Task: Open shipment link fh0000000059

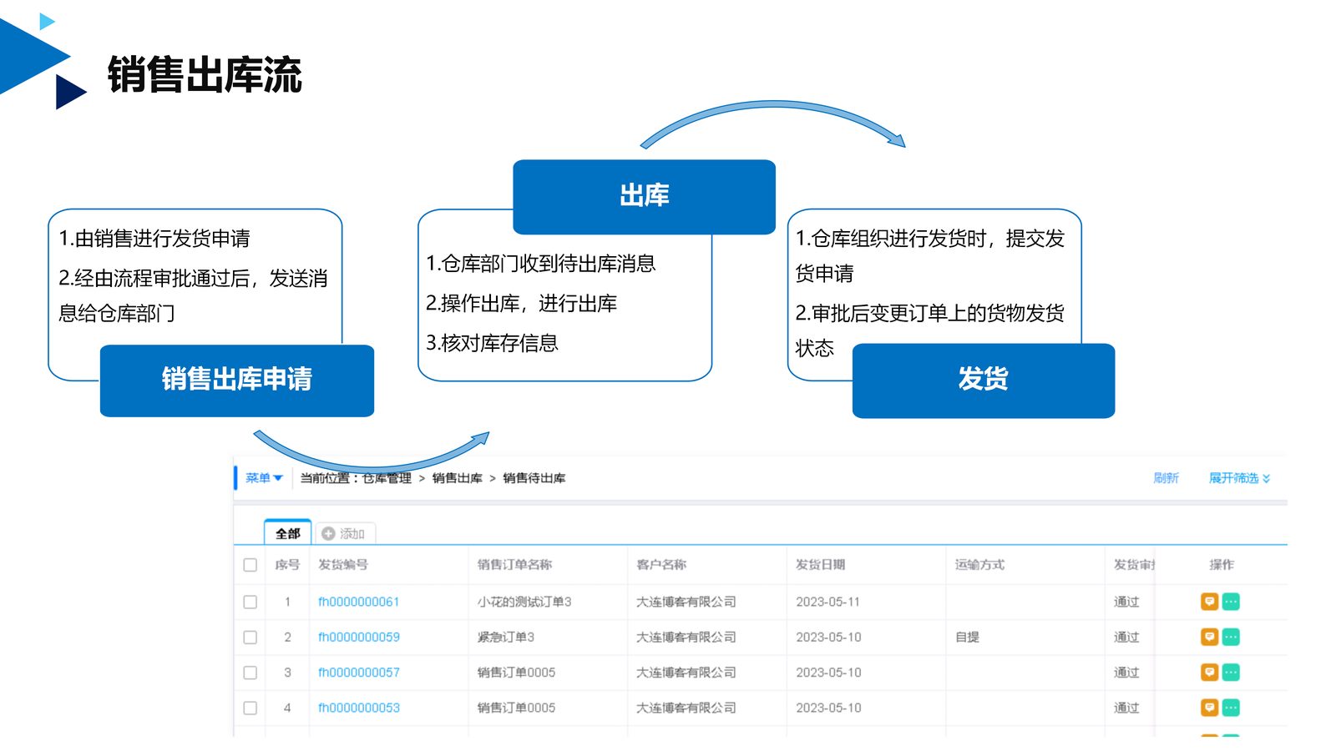Action: coord(359,637)
